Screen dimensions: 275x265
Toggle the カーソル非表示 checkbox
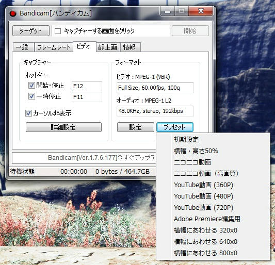(x=28, y=113)
